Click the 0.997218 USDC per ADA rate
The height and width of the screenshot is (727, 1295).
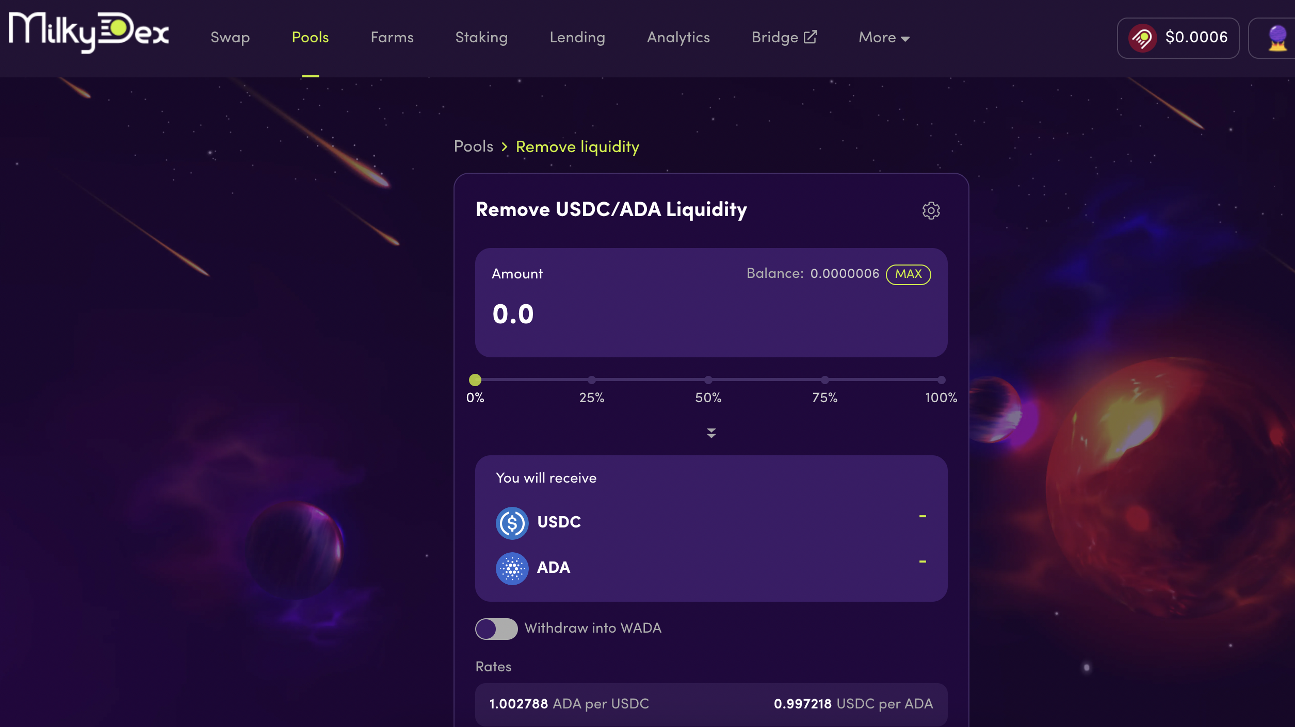(x=853, y=704)
